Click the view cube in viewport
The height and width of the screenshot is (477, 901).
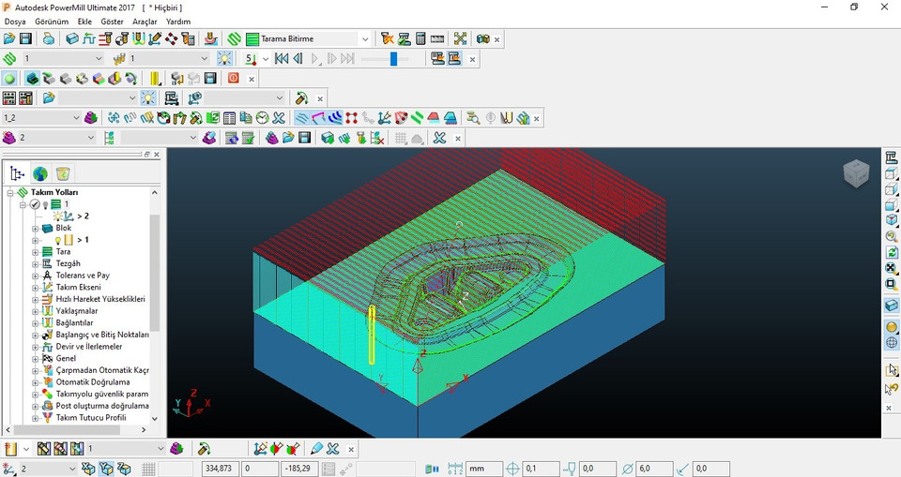(x=856, y=172)
